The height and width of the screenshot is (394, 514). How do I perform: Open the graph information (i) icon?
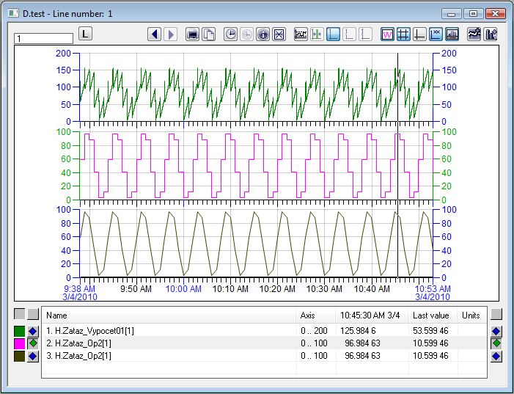pos(262,34)
